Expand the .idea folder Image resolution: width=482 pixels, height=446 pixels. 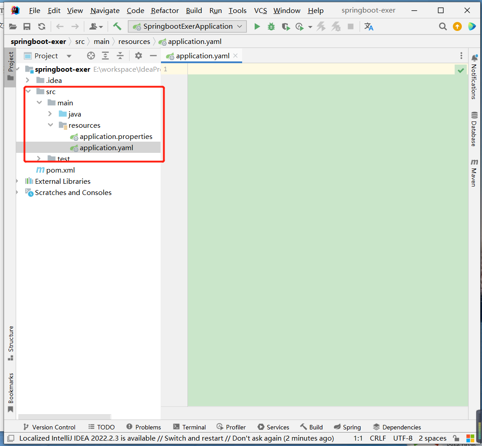point(27,80)
